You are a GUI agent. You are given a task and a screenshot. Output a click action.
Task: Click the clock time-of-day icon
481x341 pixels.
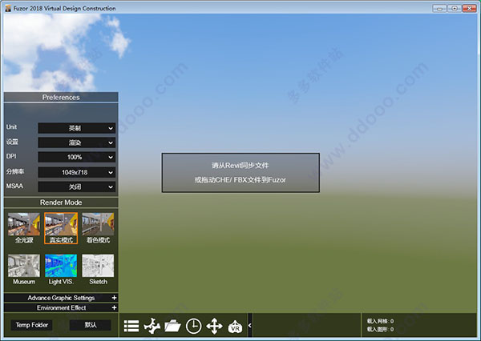tap(193, 326)
